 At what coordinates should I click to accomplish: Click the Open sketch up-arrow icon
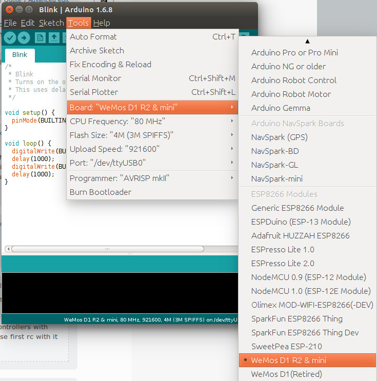coord(54,37)
